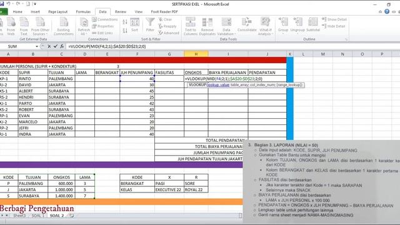400x225 pixels.
Task: Switch to the Insert ribbon tab
Action: (35, 12)
